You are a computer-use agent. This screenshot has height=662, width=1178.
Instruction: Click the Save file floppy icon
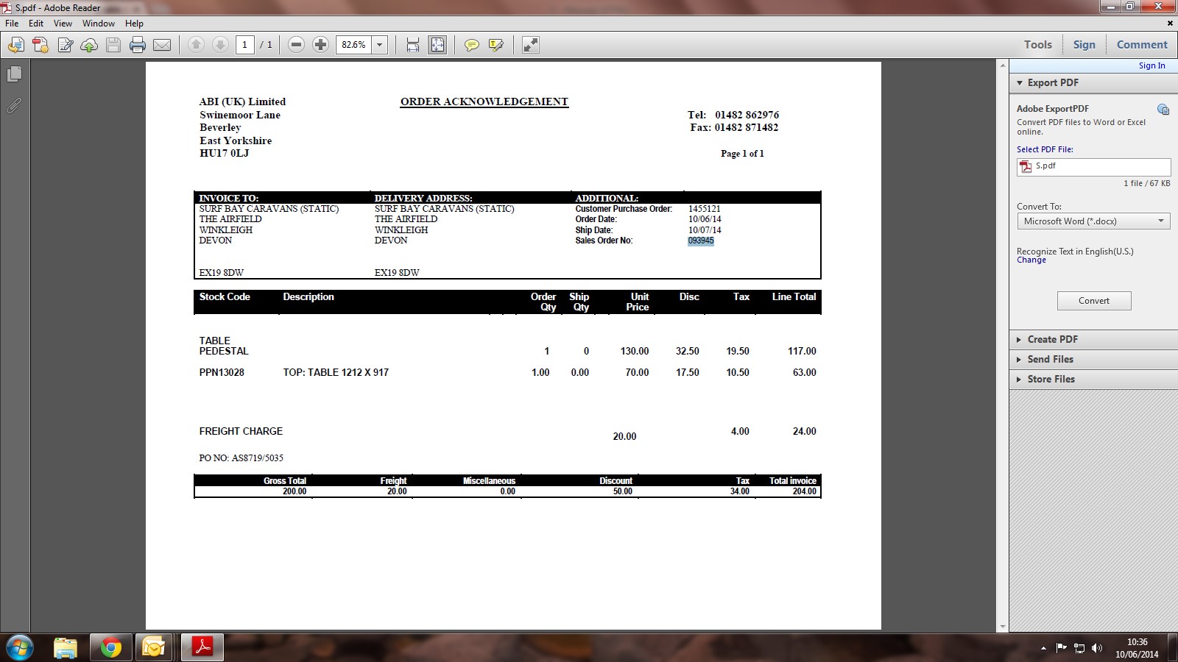113,45
